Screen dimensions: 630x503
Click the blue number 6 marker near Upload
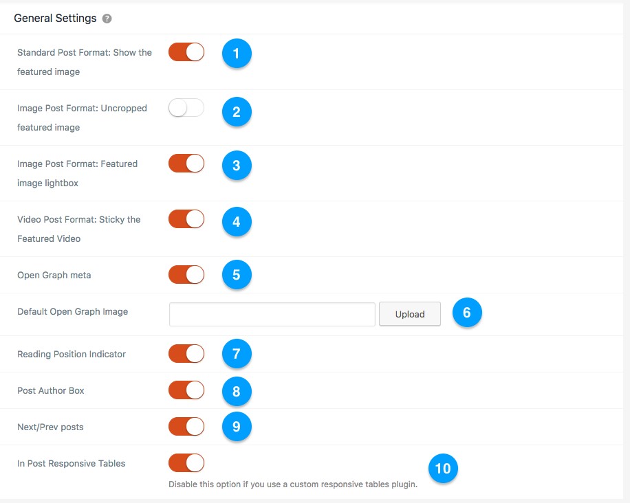click(x=467, y=313)
